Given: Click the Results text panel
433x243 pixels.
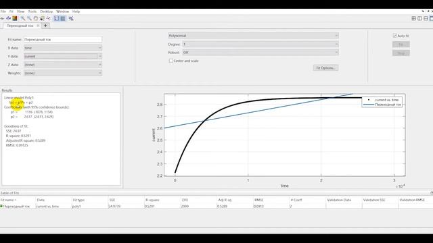Looking at the screenshot, I should [61, 139].
